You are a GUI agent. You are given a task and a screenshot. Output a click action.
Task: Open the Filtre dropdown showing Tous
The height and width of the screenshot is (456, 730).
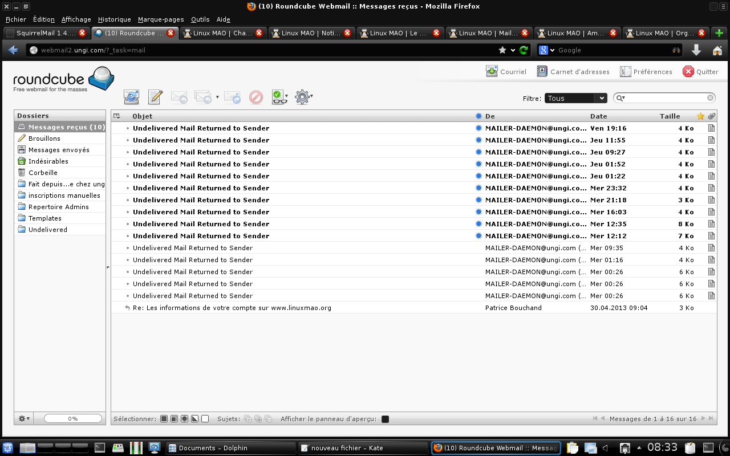coord(576,98)
